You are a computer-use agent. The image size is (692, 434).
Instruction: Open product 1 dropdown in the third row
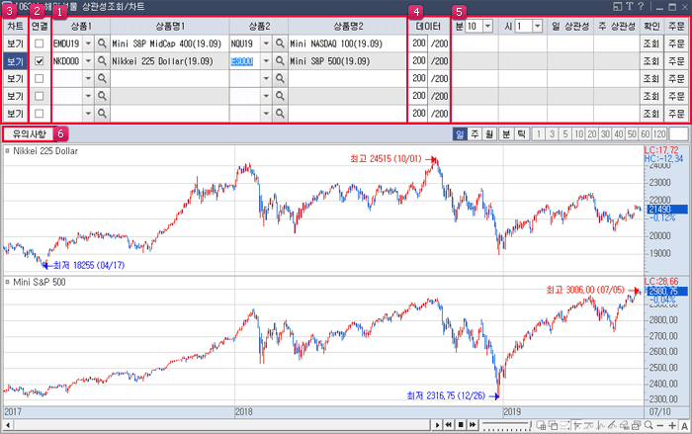point(88,78)
